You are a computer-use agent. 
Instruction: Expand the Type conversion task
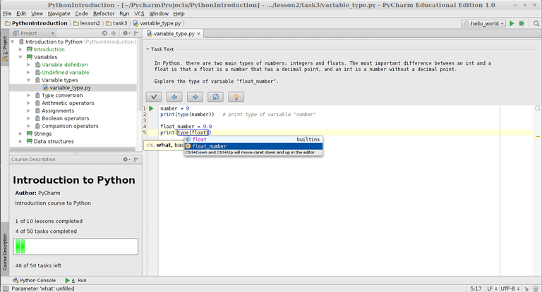point(29,95)
